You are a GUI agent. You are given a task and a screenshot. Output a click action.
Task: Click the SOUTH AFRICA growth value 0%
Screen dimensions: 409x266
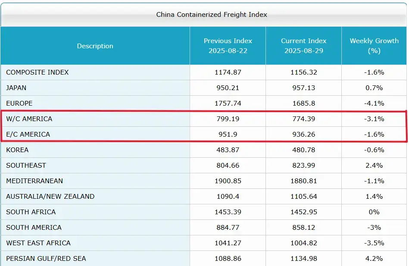[x=374, y=212]
